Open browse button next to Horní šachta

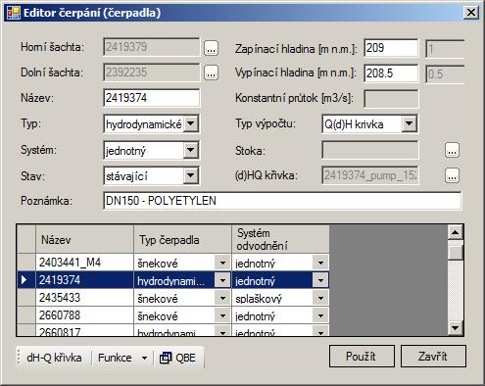[x=211, y=48]
